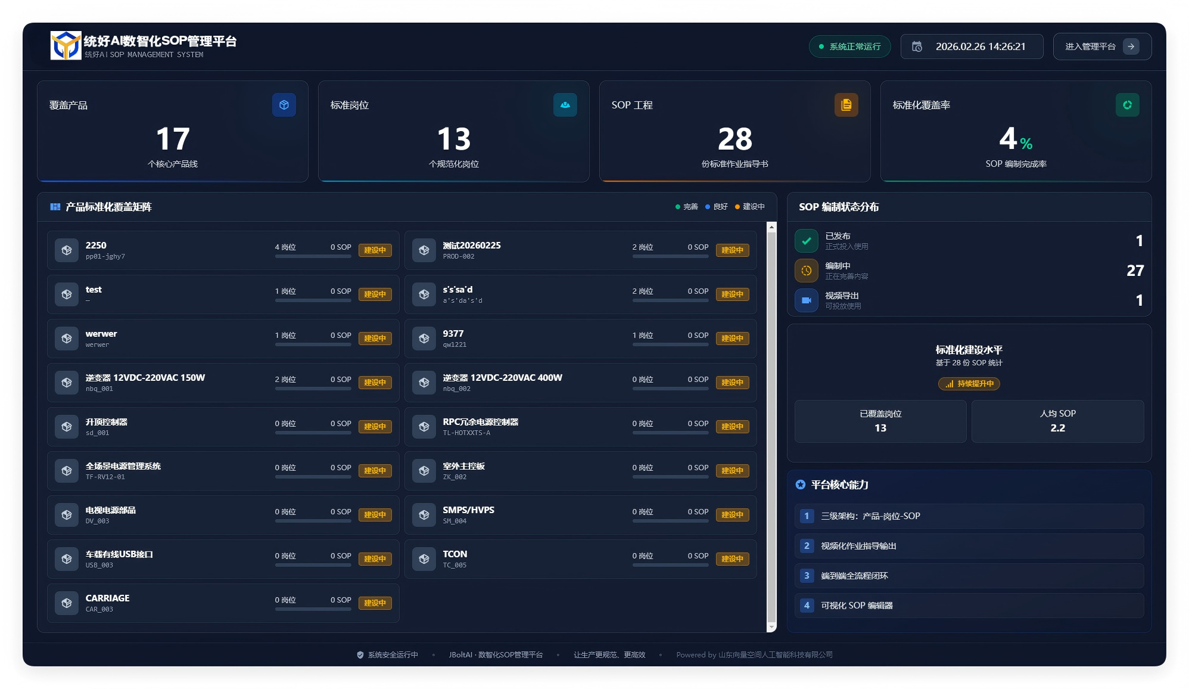The width and height of the screenshot is (1189, 689).
Task: Click the video camera icon beside 视频导出
Action: pyautogui.click(x=807, y=300)
